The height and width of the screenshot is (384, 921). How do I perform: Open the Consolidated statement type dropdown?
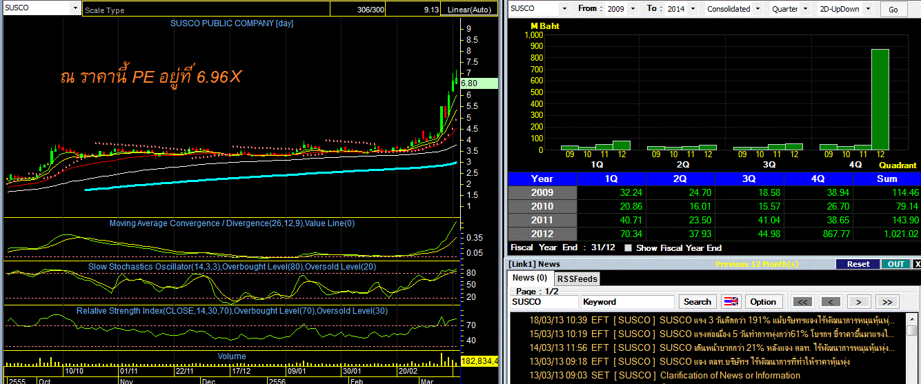(x=757, y=9)
